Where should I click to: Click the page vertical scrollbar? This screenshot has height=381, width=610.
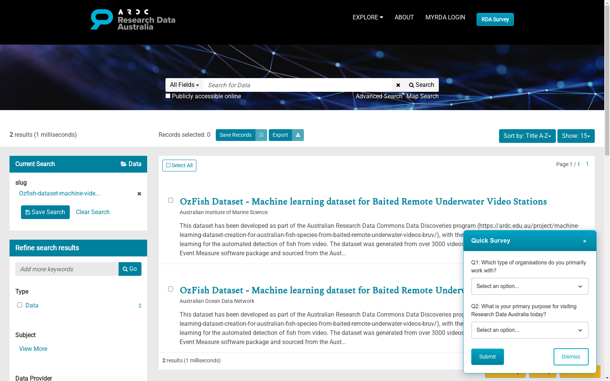(607, 81)
